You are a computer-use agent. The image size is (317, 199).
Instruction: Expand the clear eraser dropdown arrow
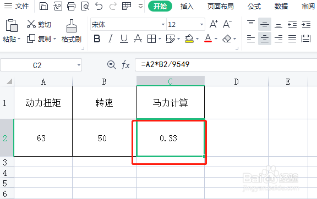(234, 38)
